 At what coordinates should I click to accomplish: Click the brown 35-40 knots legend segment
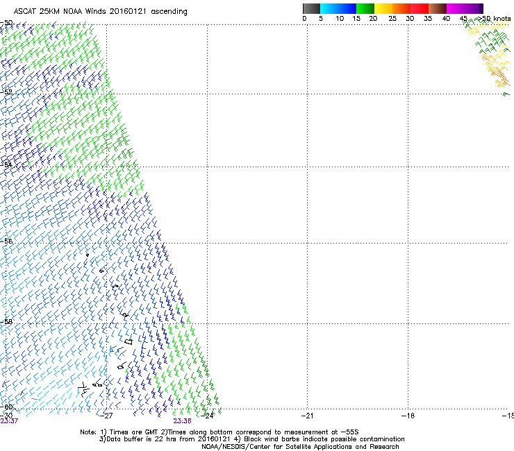[x=438, y=8]
